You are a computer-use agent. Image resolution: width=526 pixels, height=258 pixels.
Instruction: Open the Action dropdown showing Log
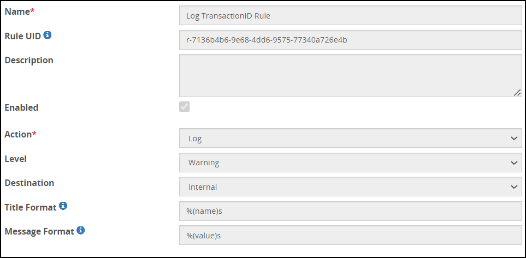(x=350, y=139)
